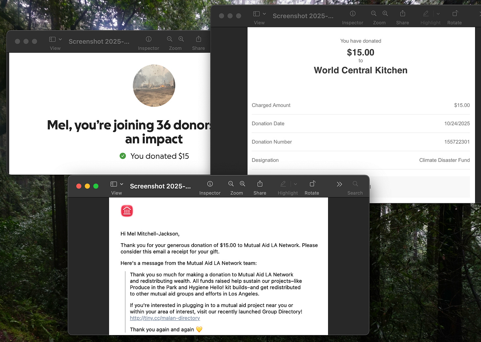Open View chevron in World Central Kitchen window

click(264, 14)
